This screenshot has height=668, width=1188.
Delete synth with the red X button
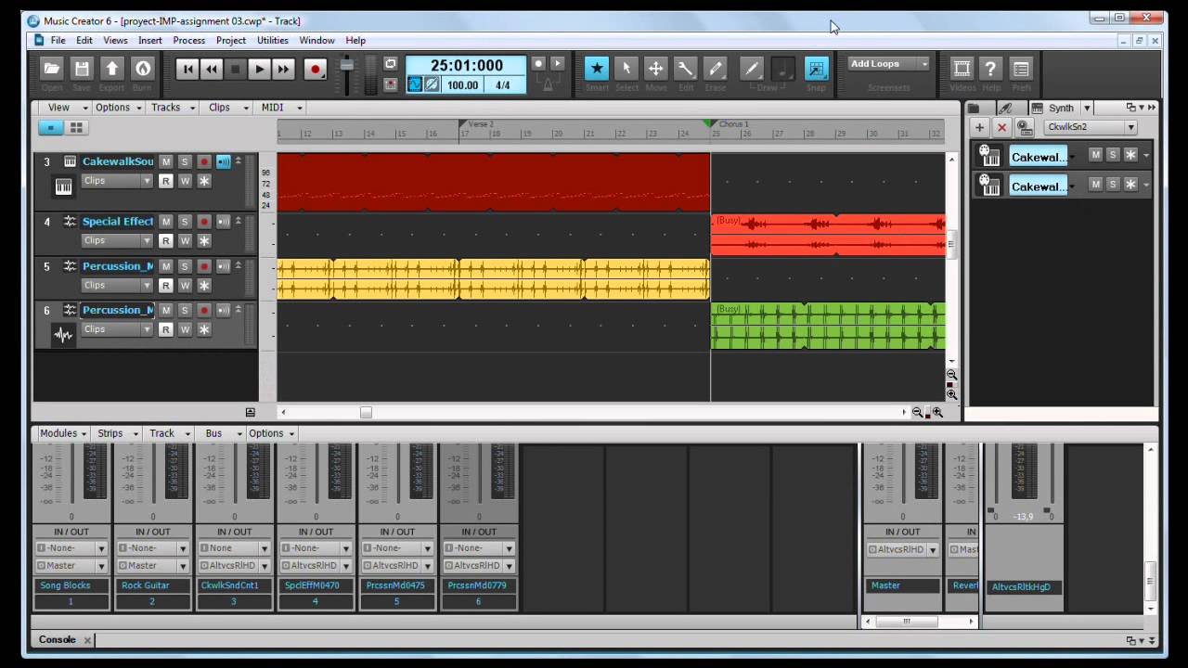[1001, 127]
